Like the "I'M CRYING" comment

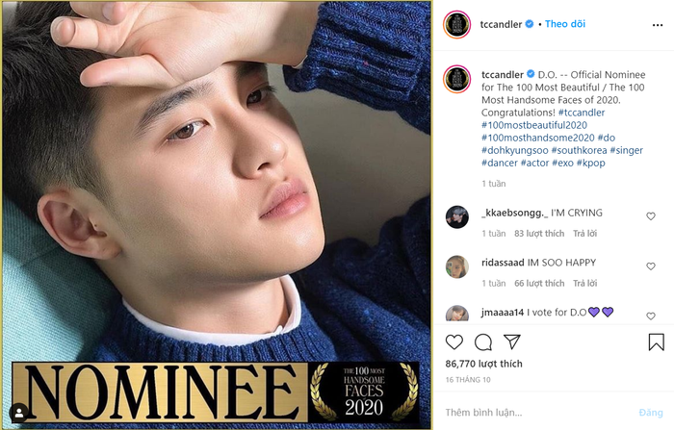pos(651,216)
